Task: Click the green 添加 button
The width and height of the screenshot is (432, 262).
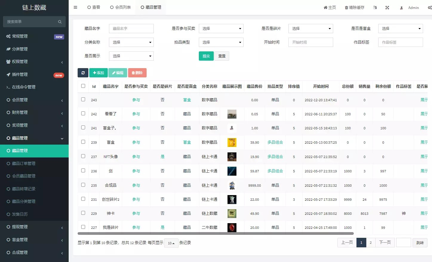Action: click(98, 73)
